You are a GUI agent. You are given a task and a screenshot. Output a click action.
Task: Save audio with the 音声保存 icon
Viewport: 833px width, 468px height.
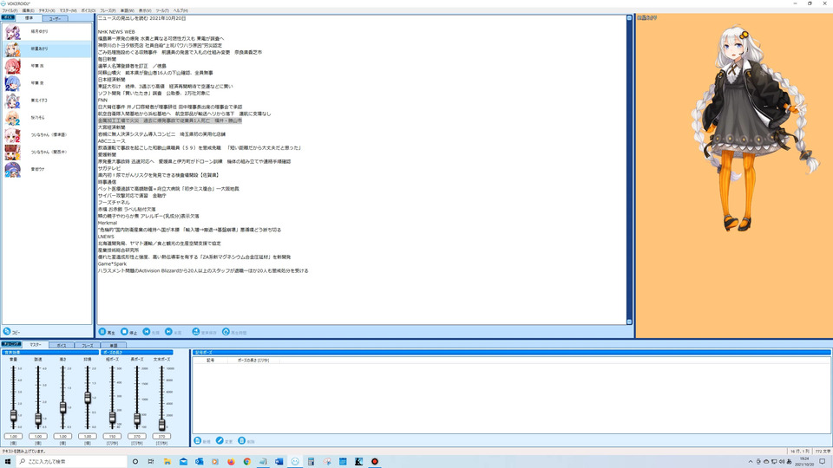pyautogui.click(x=196, y=332)
